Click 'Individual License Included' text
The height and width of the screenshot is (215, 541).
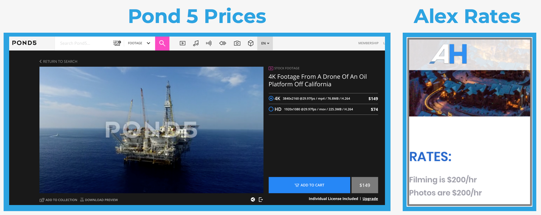[x=333, y=199]
